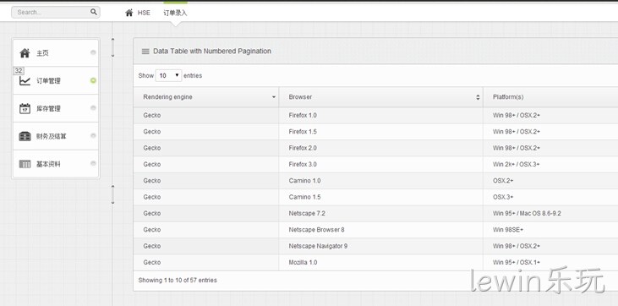Click the Netscape 7.2 cell

[x=380, y=214]
